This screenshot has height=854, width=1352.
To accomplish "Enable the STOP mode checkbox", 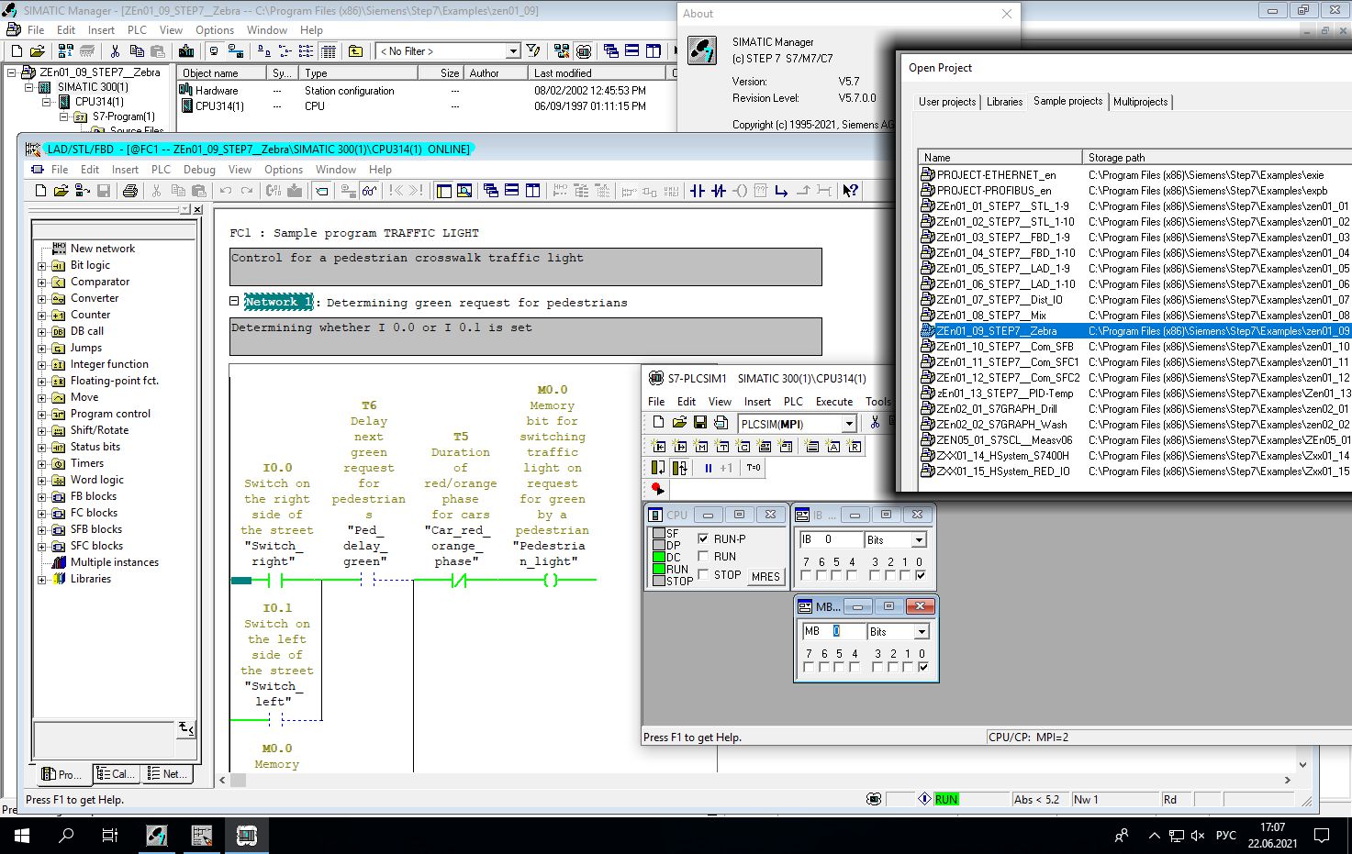I will pyautogui.click(x=704, y=574).
